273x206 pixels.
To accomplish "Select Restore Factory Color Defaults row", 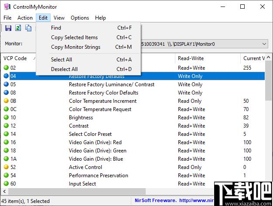I will [x=134, y=93].
